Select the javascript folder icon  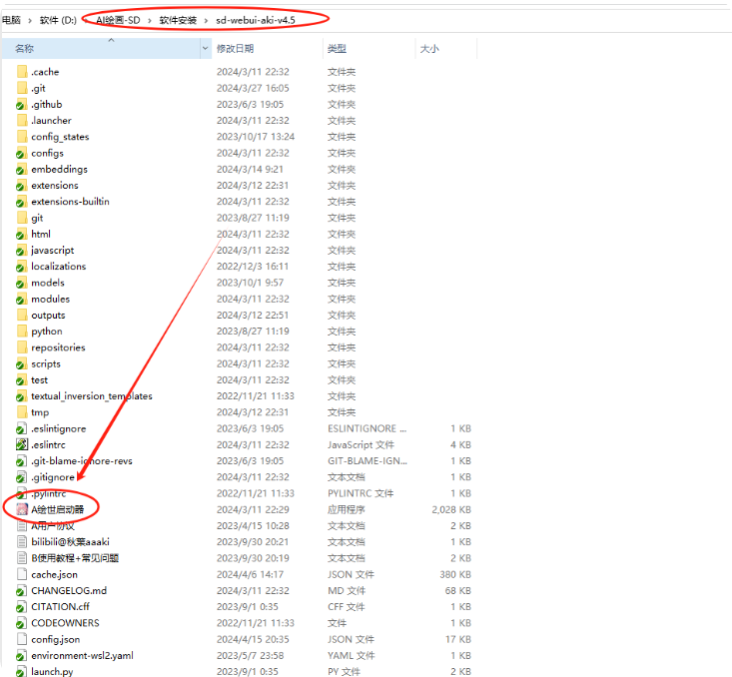tap(22, 251)
